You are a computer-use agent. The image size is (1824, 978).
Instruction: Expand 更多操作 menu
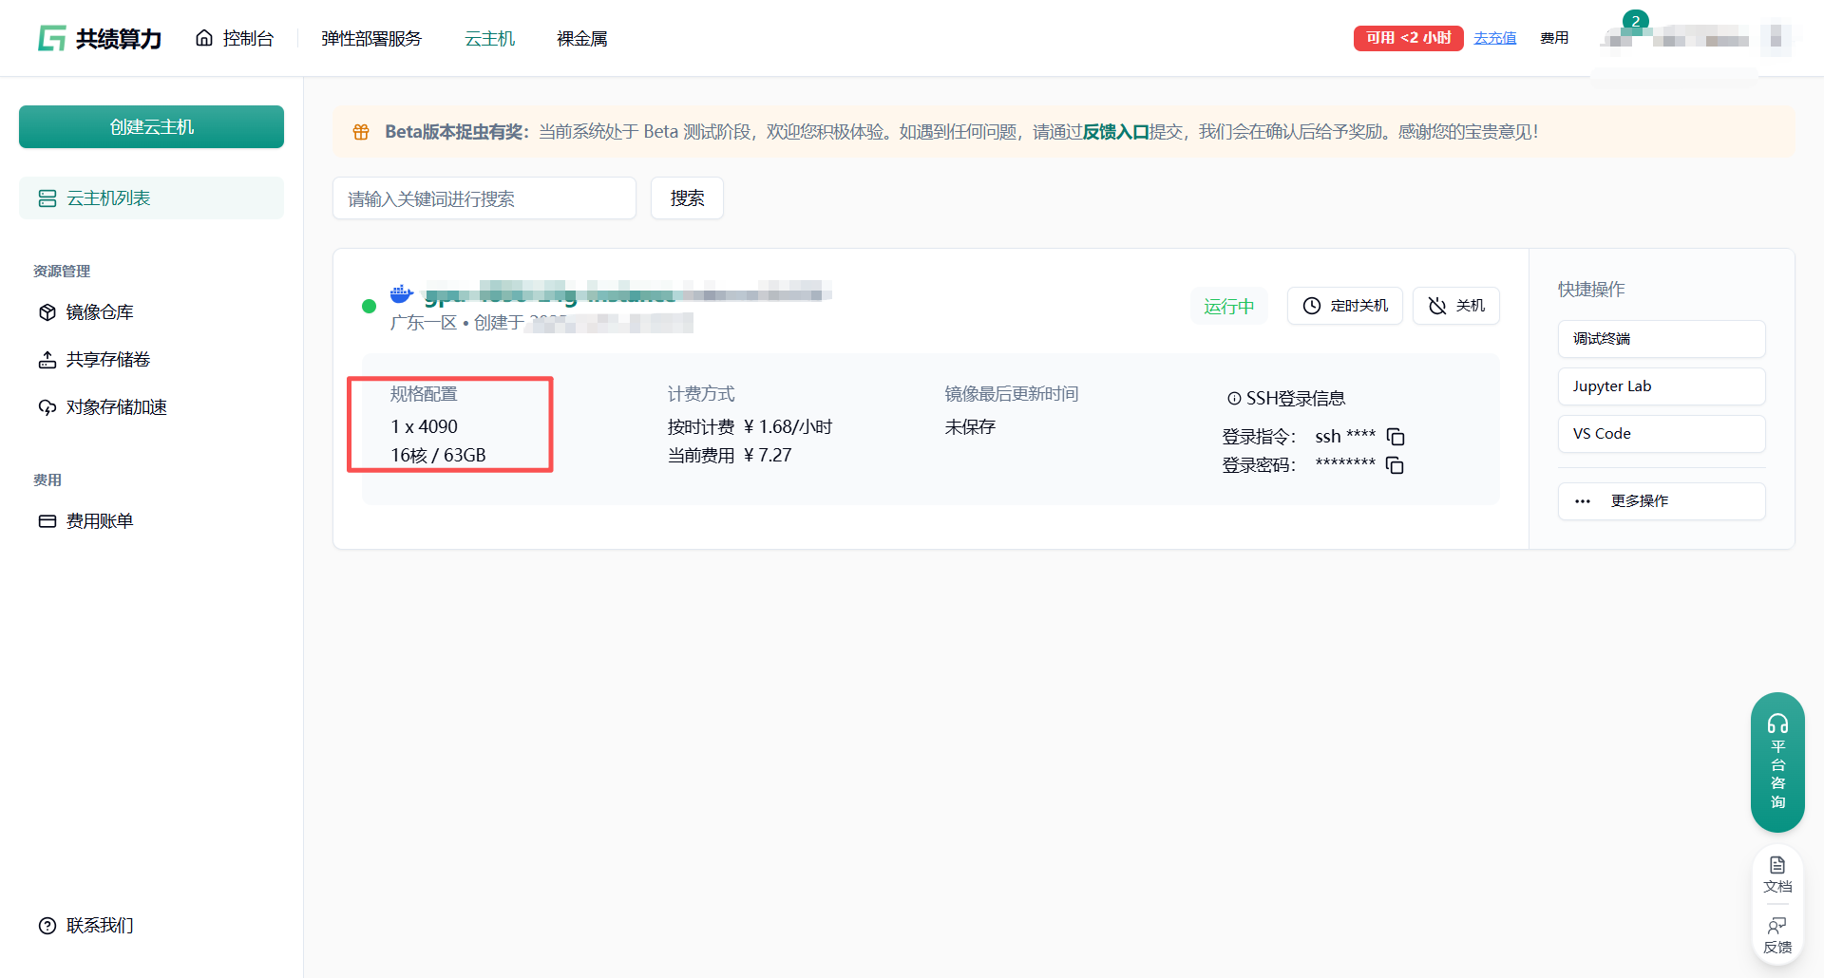pos(1662,501)
